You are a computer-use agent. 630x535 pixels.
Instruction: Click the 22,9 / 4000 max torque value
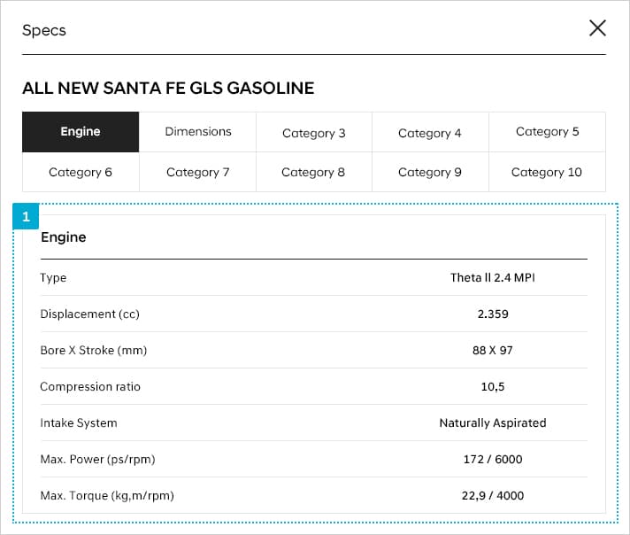point(493,495)
